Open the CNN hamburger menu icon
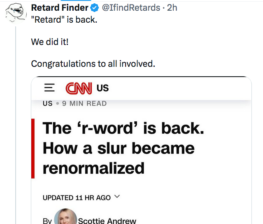Viewport: 263px width, 224px height. 49,87
